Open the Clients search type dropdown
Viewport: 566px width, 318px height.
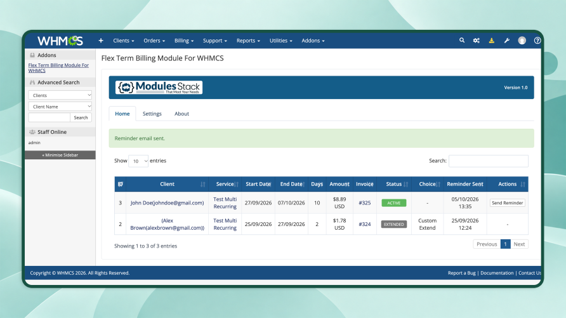coord(60,95)
